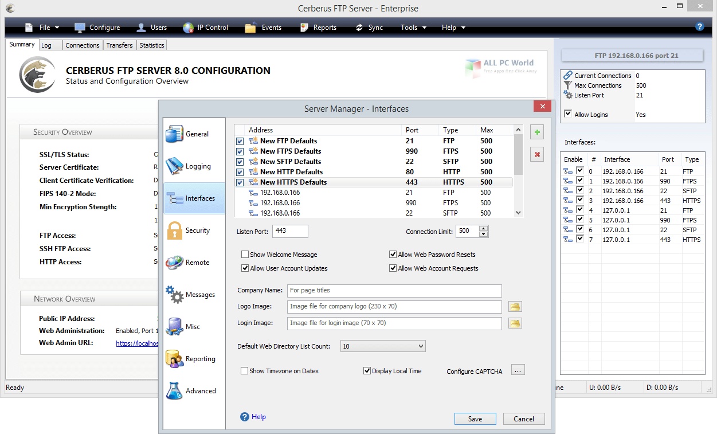Open the Web Admin URL link
The width and height of the screenshot is (717, 434).
[x=136, y=343]
